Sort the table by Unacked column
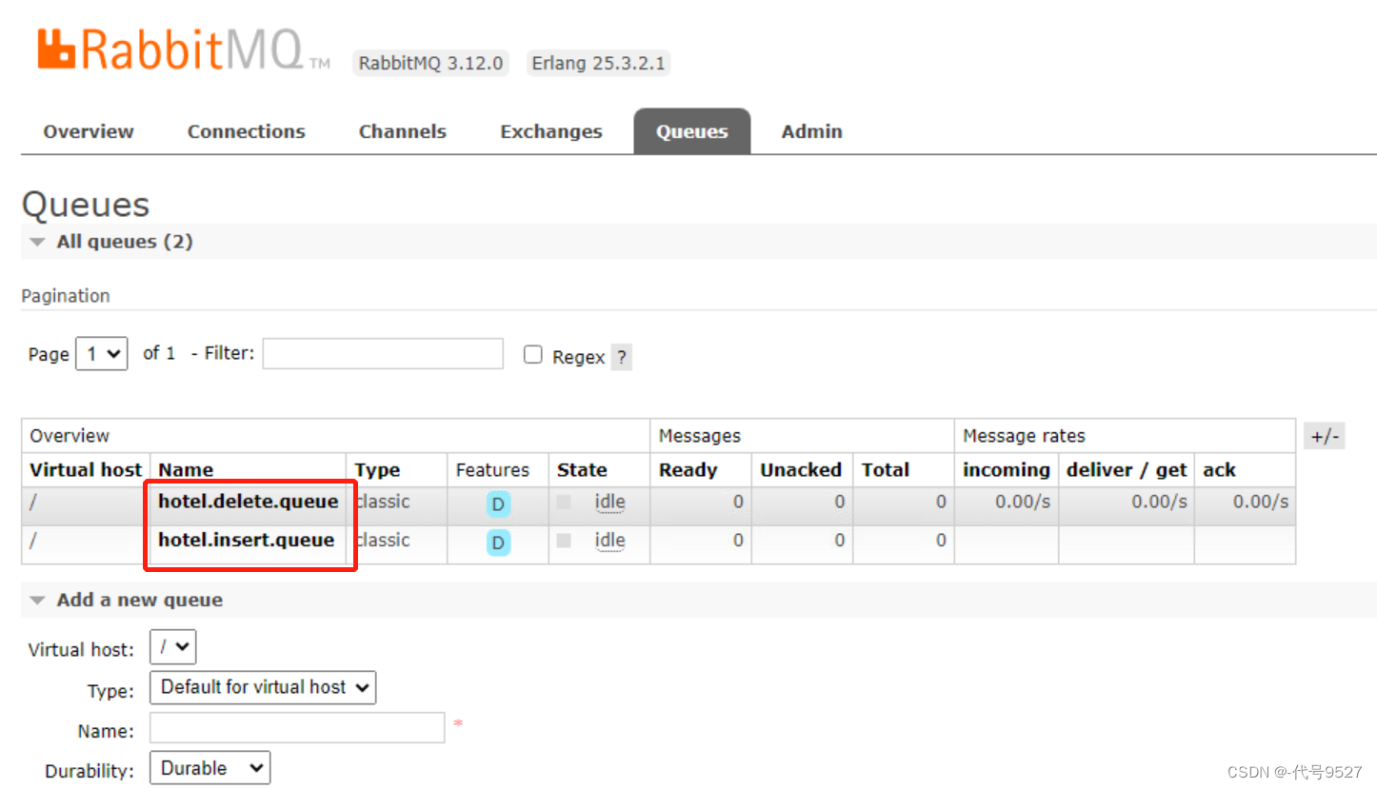 click(801, 470)
